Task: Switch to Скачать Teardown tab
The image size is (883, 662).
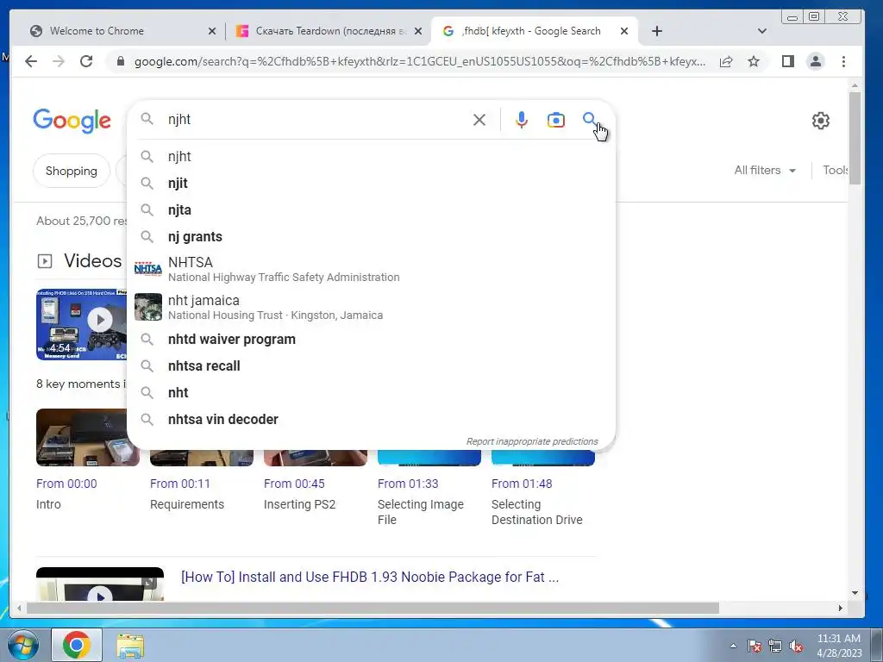Action: point(329,31)
